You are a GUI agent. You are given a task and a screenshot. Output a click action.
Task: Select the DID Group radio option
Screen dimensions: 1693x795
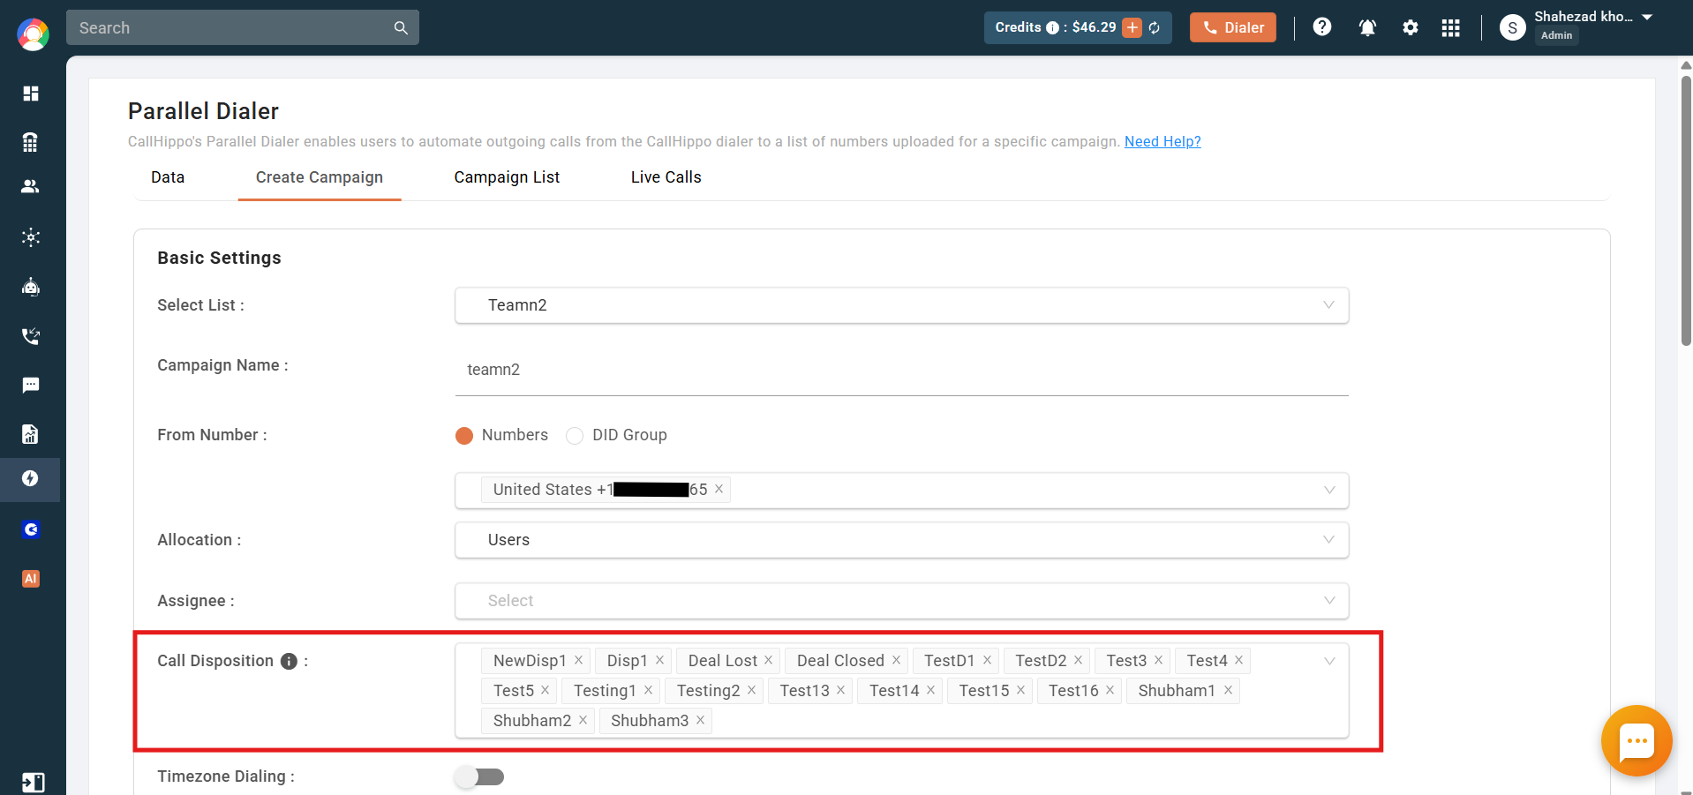coord(575,435)
